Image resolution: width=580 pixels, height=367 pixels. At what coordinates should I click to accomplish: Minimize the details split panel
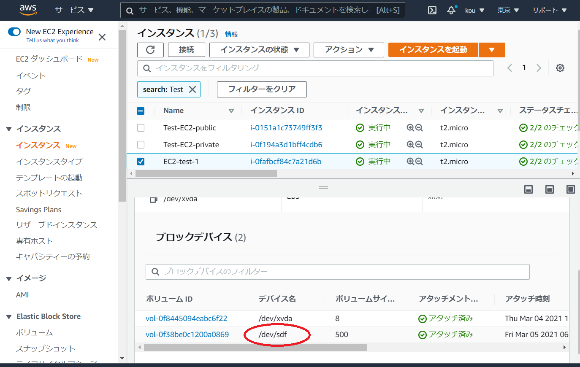(x=529, y=189)
